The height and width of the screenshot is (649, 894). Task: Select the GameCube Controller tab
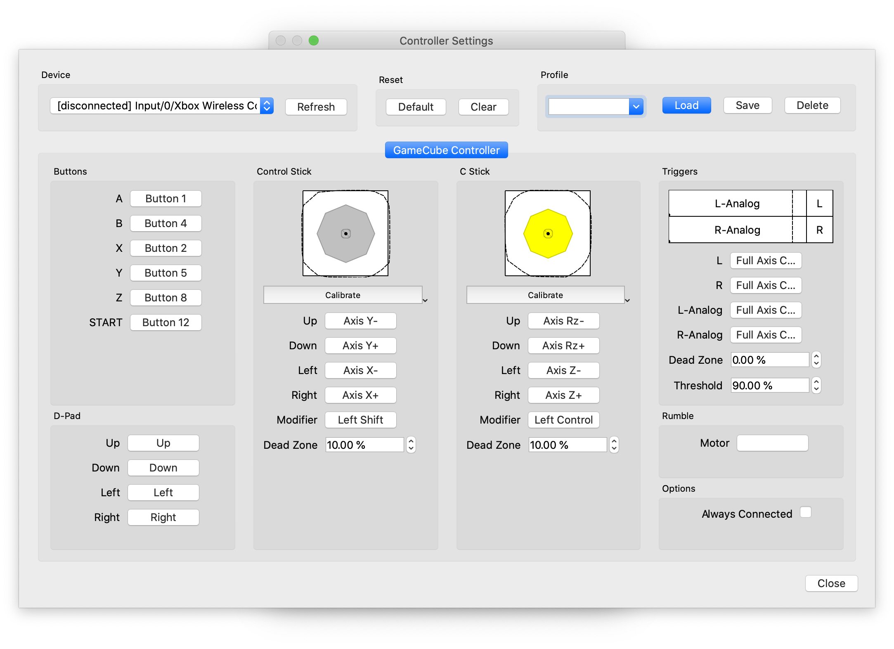tap(446, 150)
